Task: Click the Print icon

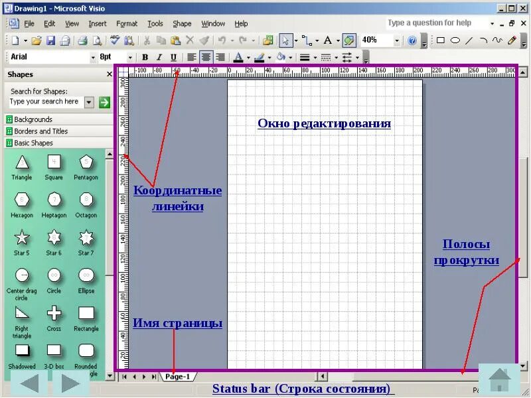Action: [82, 40]
